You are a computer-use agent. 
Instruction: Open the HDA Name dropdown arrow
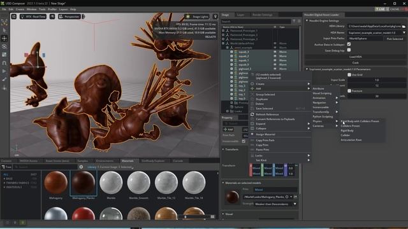pos(404,32)
